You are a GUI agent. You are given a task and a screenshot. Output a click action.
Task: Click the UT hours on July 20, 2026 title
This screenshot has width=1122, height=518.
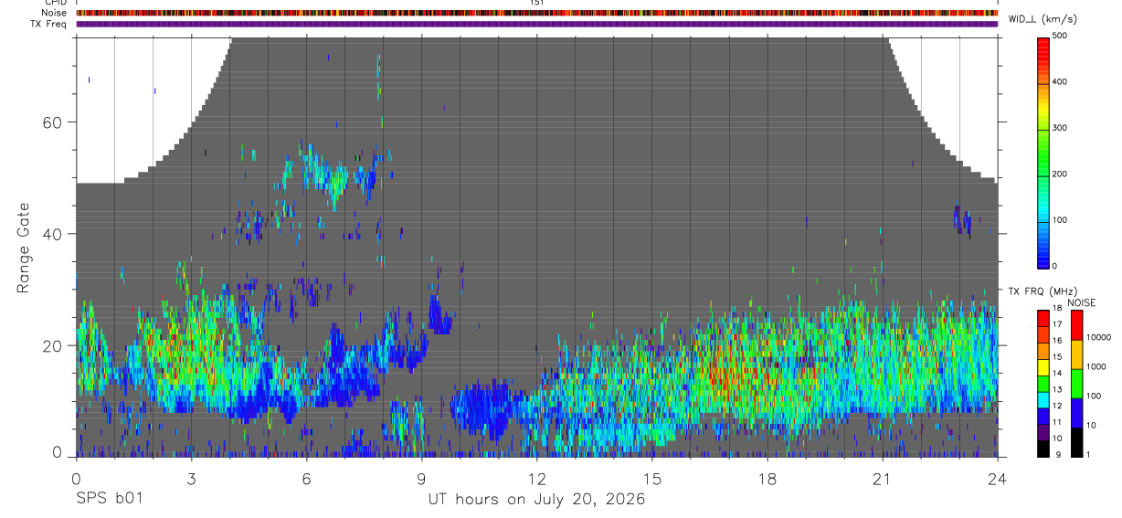click(536, 500)
